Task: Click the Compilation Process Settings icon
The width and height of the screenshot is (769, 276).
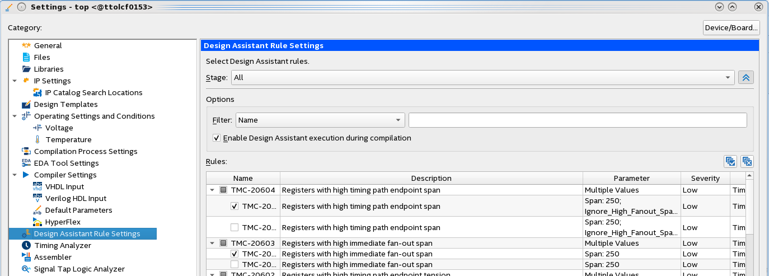Action: 26,151
